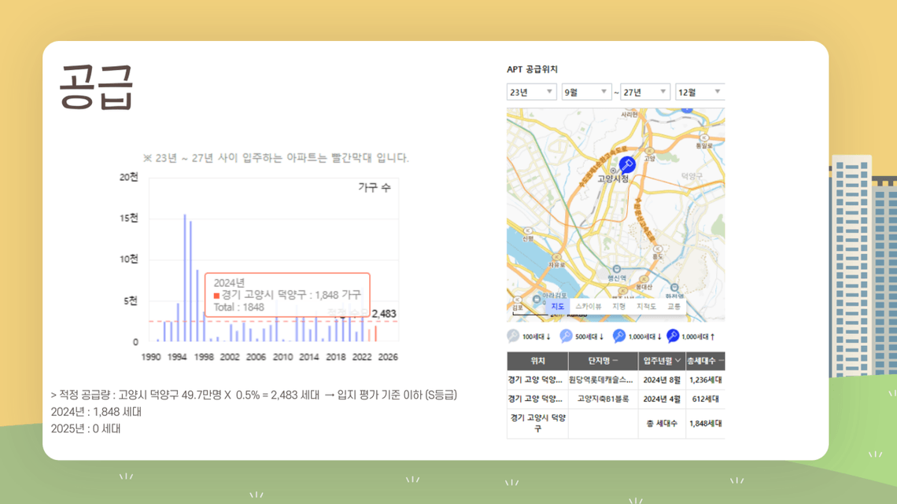Switch to the 교통 traffic map tab

(x=674, y=307)
